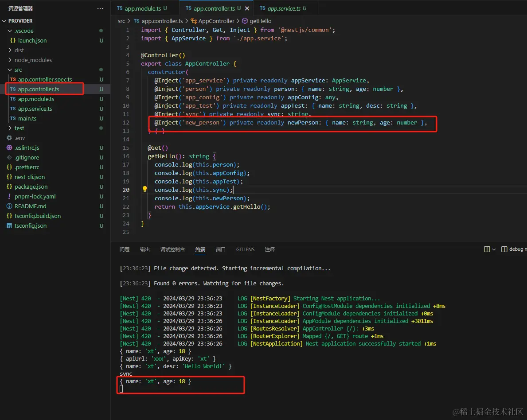Click the terminal cursor input area

click(x=121, y=389)
